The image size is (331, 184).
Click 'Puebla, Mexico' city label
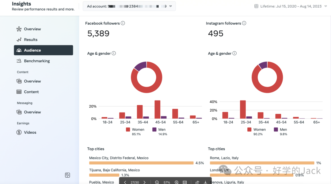click(101, 182)
